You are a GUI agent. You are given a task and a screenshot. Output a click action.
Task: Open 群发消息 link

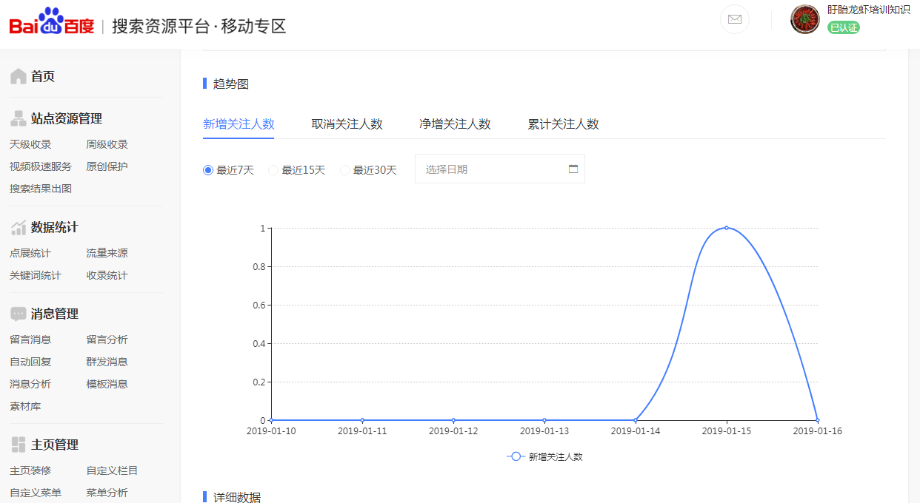(x=107, y=362)
